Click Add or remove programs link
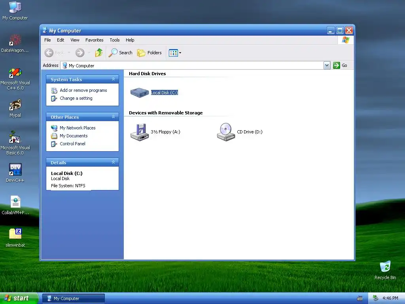The image size is (405, 304). pyautogui.click(x=83, y=90)
